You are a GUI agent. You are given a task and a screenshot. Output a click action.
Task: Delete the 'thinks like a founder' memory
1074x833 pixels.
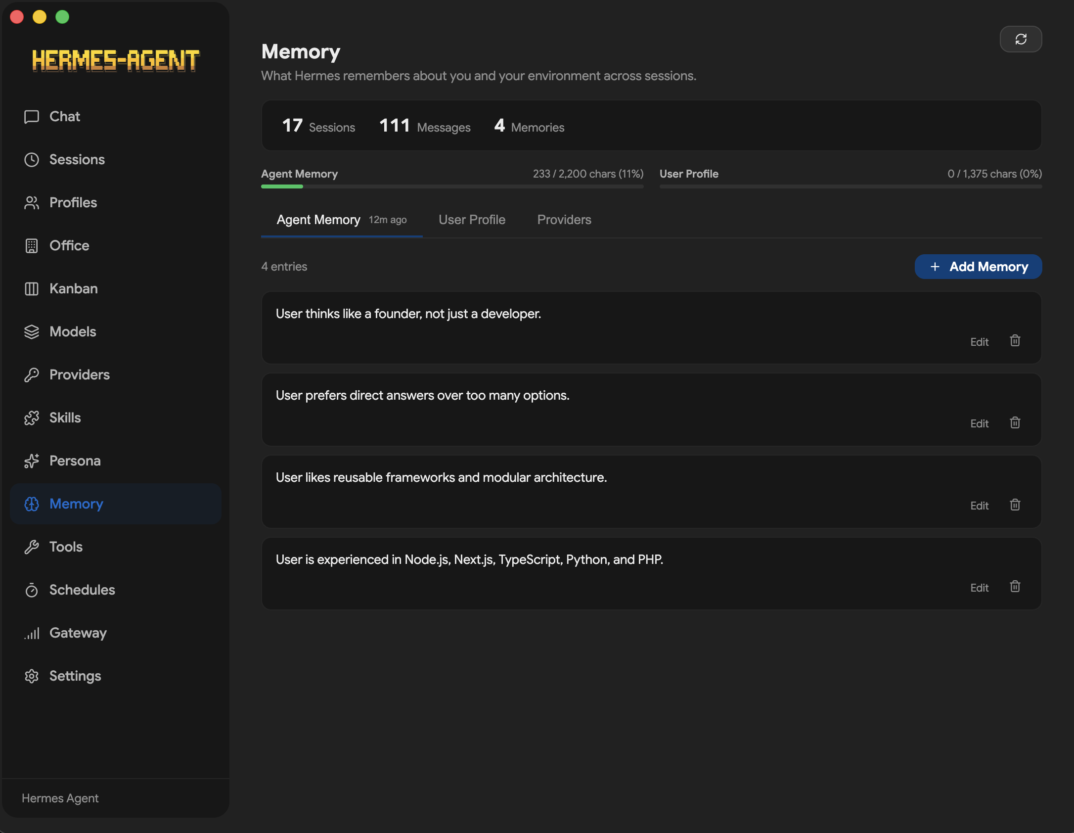pyautogui.click(x=1015, y=341)
